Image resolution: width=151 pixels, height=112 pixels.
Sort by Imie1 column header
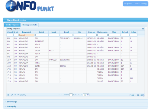pos(42,32)
